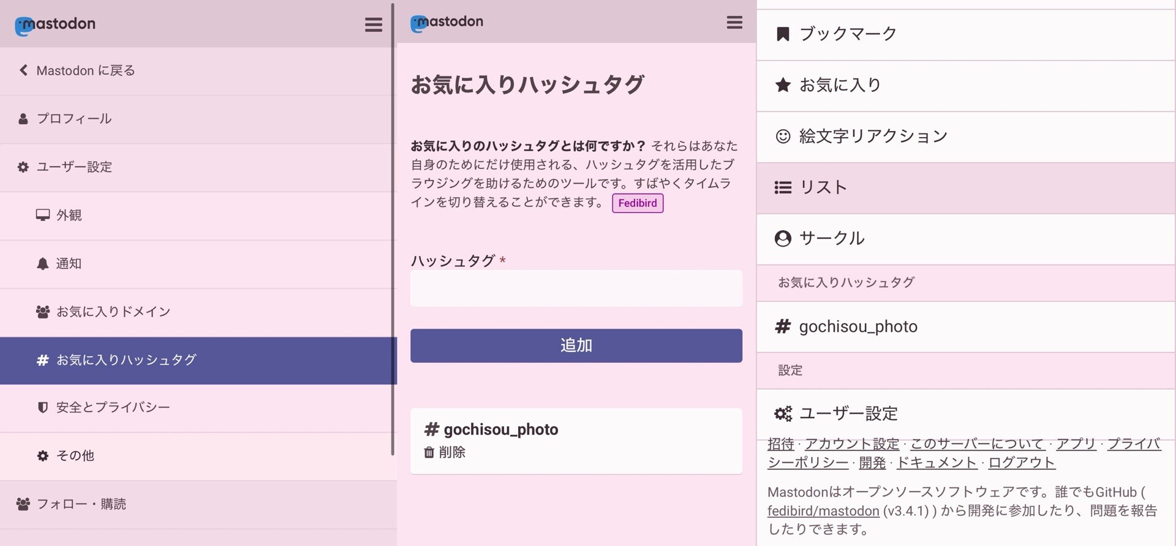
Task: Select 通知 in settings menu
Action: [69, 264]
